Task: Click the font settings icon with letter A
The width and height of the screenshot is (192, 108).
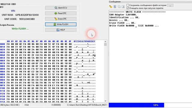Action: tap(123, 7)
